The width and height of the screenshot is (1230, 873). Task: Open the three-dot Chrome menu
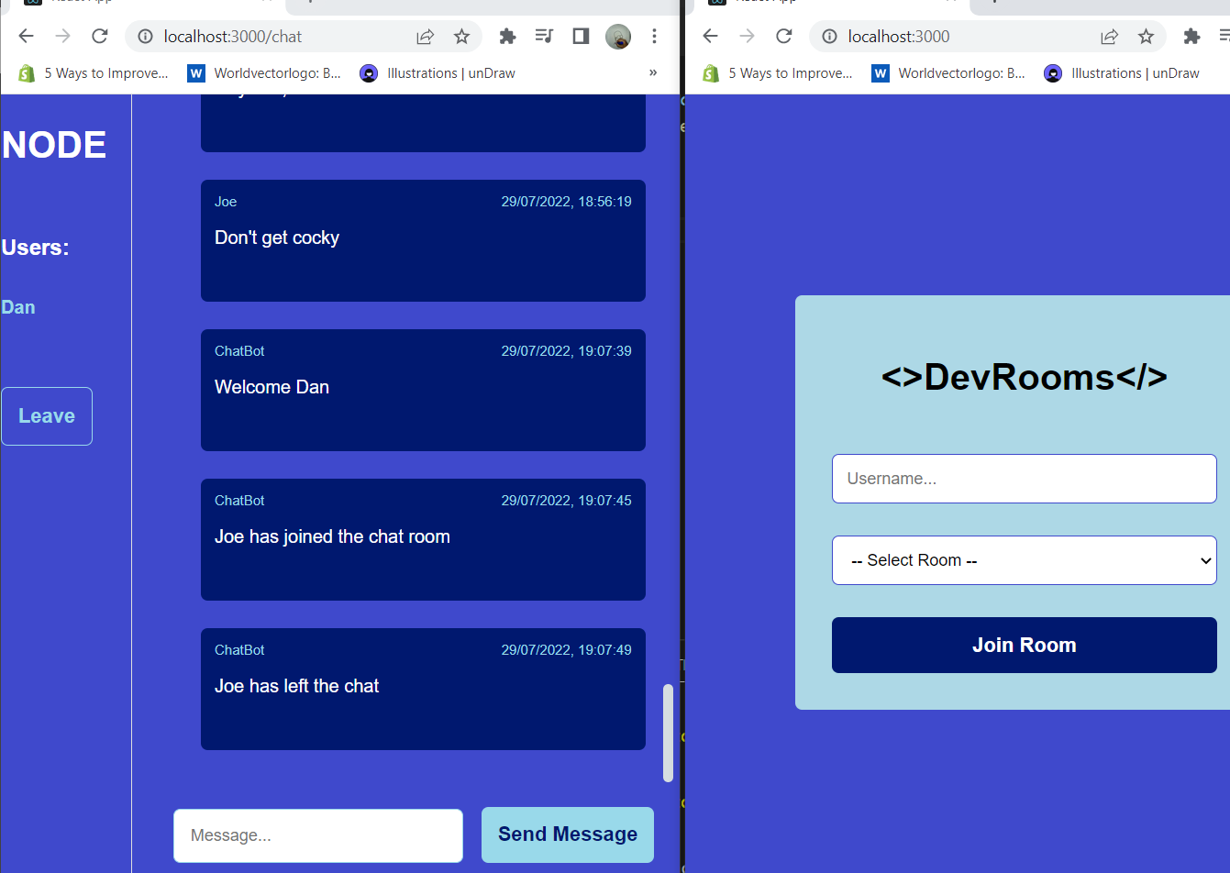click(x=654, y=36)
